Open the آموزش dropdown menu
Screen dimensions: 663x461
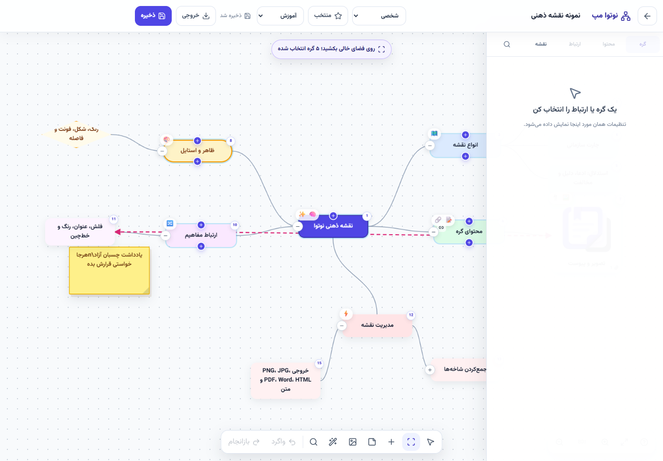pyautogui.click(x=280, y=16)
